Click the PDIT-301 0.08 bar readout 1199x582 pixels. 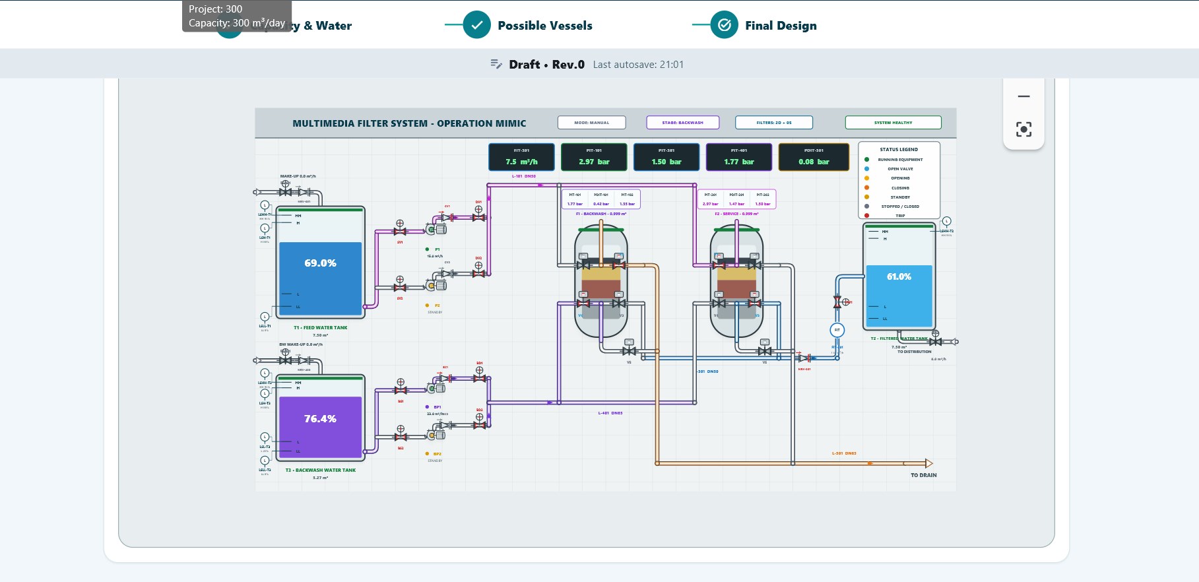[814, 157]
